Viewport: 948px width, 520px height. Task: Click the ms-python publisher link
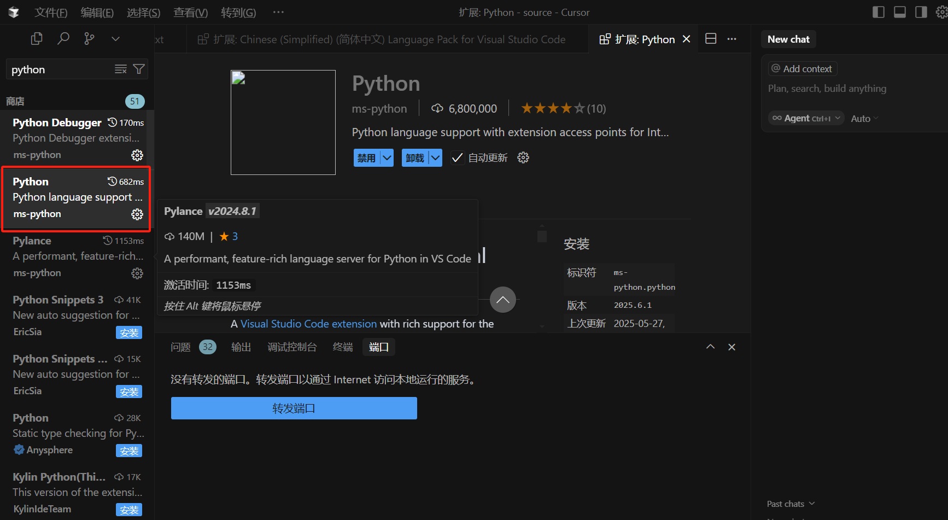coord(379,109)
